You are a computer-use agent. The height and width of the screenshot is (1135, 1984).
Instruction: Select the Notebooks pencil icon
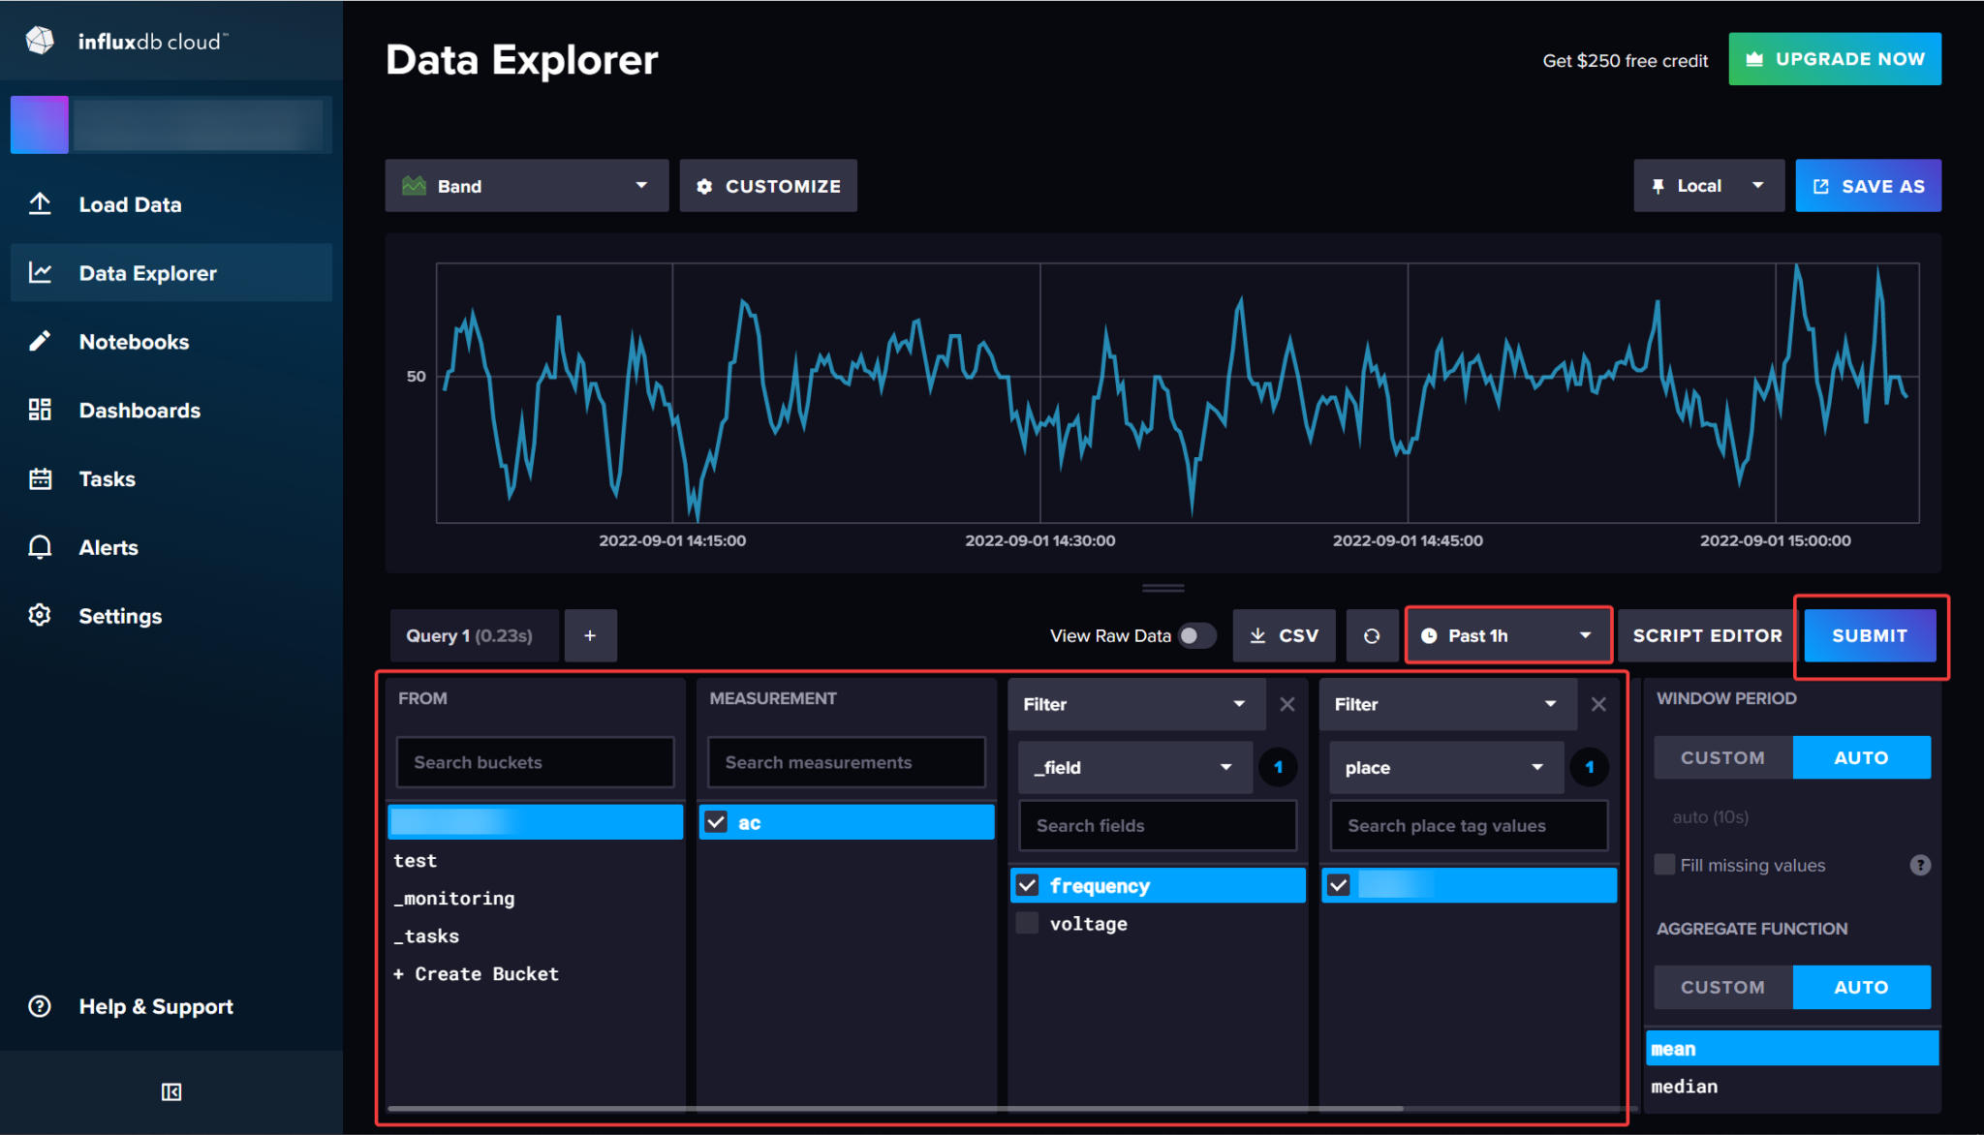pos(40,341)
